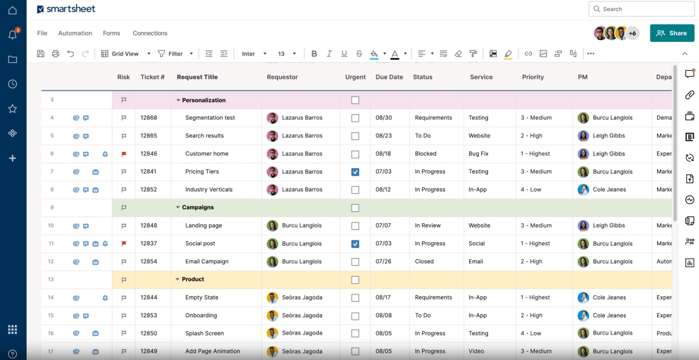This screenshot has width=699, height=360.
Task: Collapse the Campaigns group
Action: (x=178, y=208)
